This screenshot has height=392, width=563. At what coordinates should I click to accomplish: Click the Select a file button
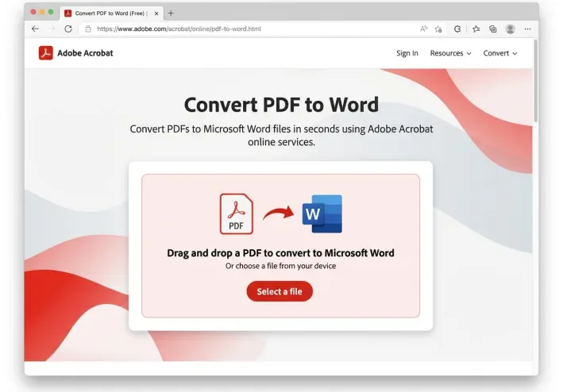tap(280, 291)
